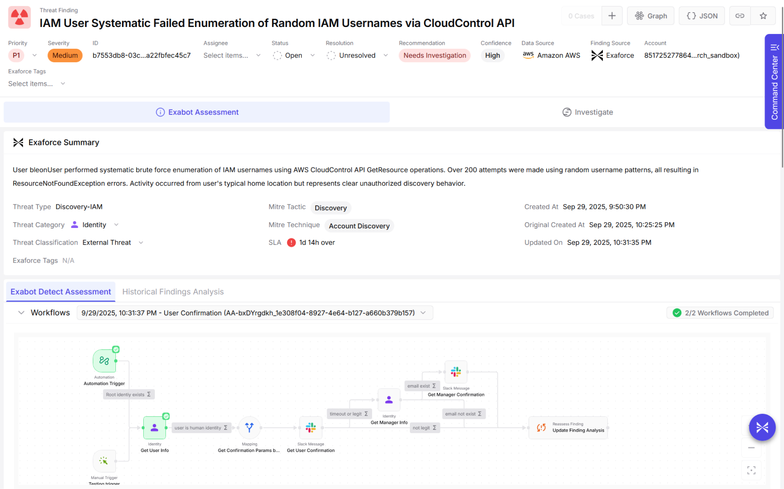Click the Amazon AWS data source icon
This screenshot has width=784, height=489.
[x=528, y=55]
